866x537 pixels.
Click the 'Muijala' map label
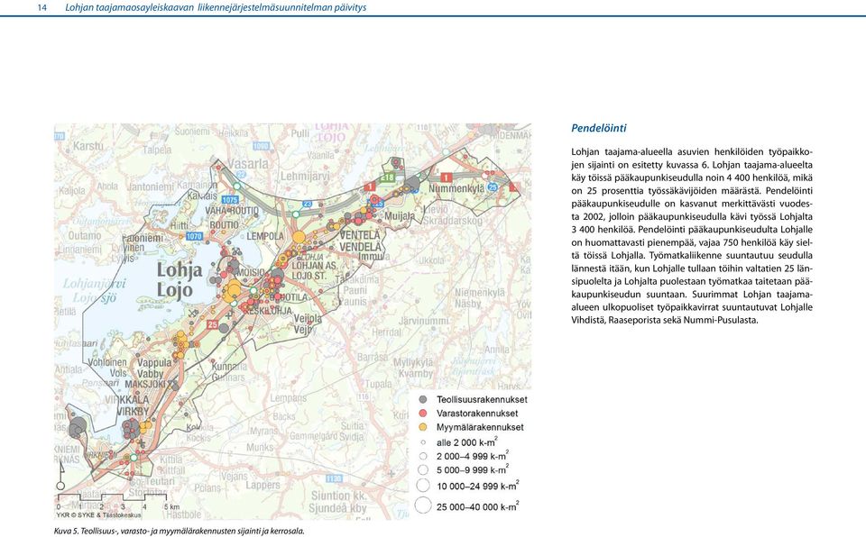[x=400, y=215]
